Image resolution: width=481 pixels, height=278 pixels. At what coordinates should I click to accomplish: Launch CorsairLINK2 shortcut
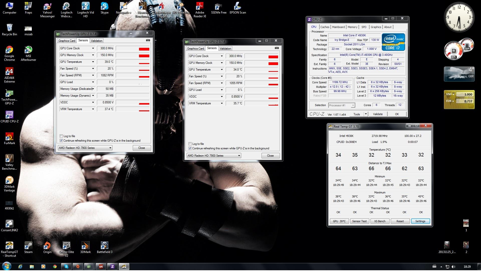pyautogui.click(x=10, y=226)
